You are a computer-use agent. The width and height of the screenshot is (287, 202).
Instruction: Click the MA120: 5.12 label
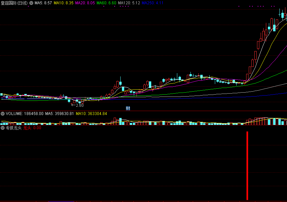[129, 3]
